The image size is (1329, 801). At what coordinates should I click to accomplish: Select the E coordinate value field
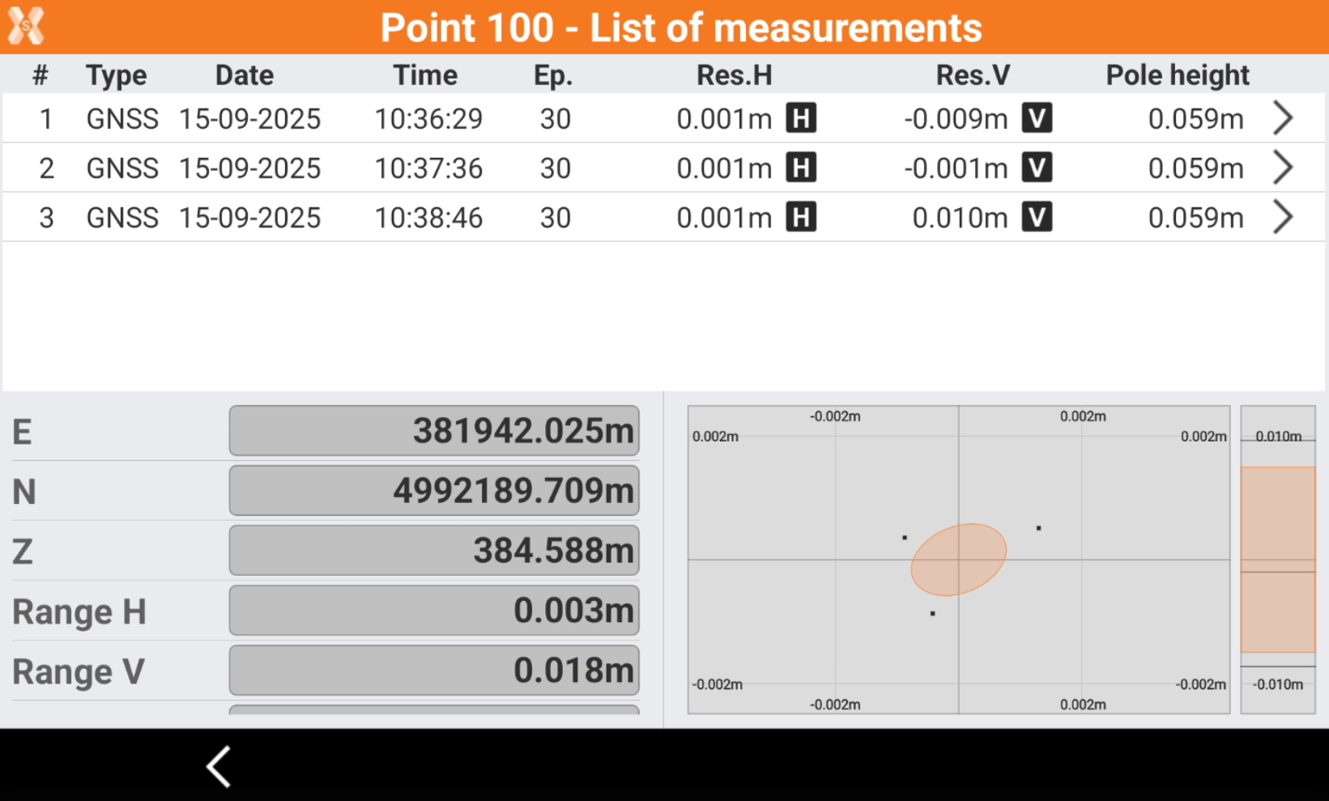[x=434, y=431]
